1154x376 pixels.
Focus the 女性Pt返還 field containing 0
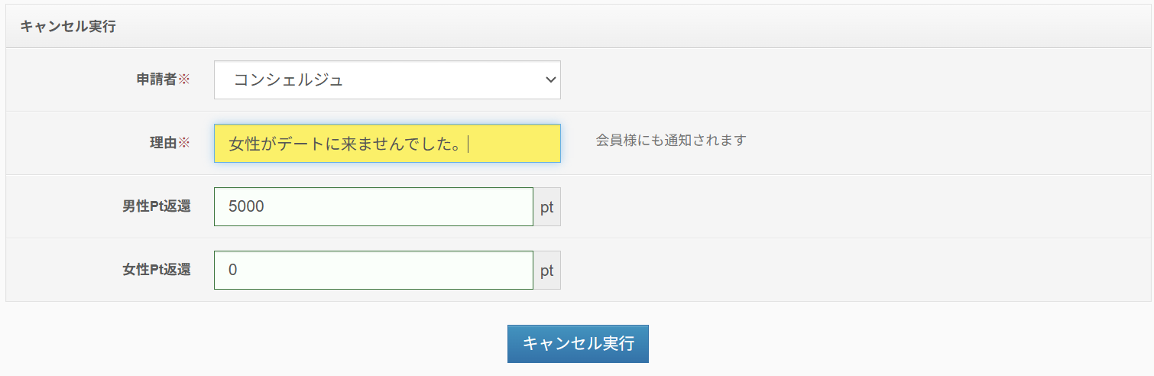click(x=373, y=271)
